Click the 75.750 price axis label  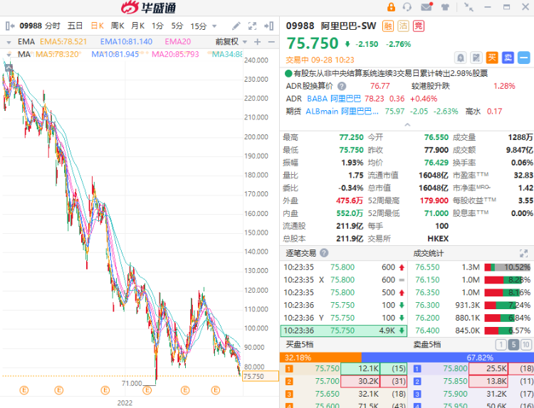coord(261,376)
